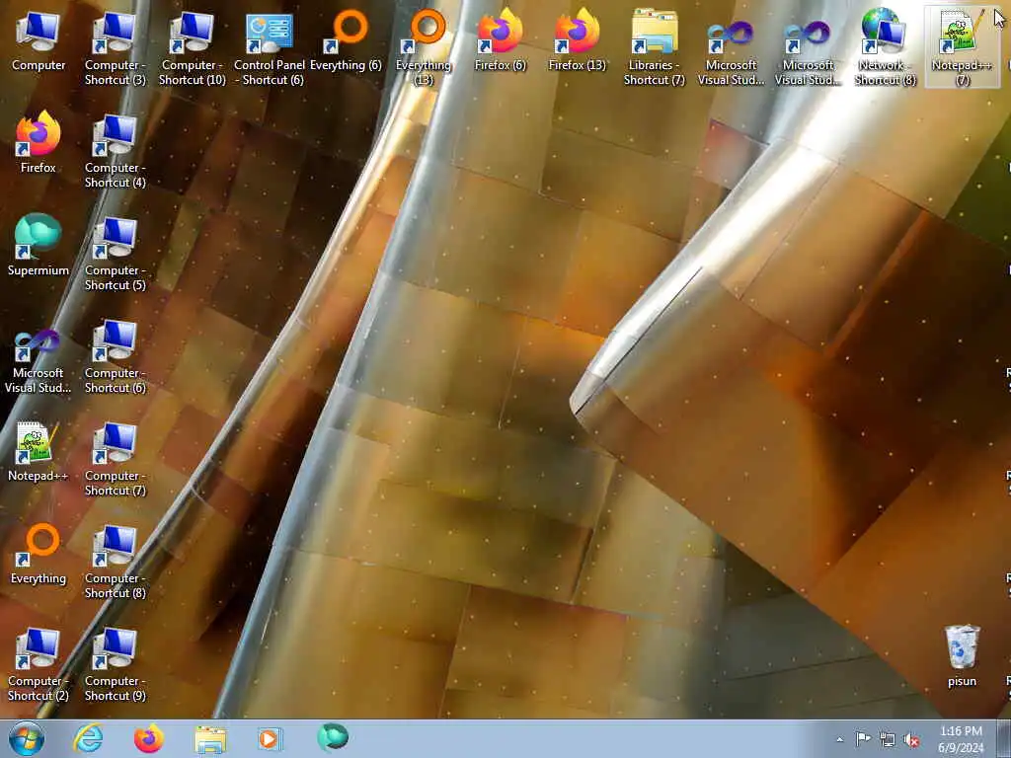Open the clock showing 1:16 PM
Viewport: 1011px width, 758px height.
point(961,739)
